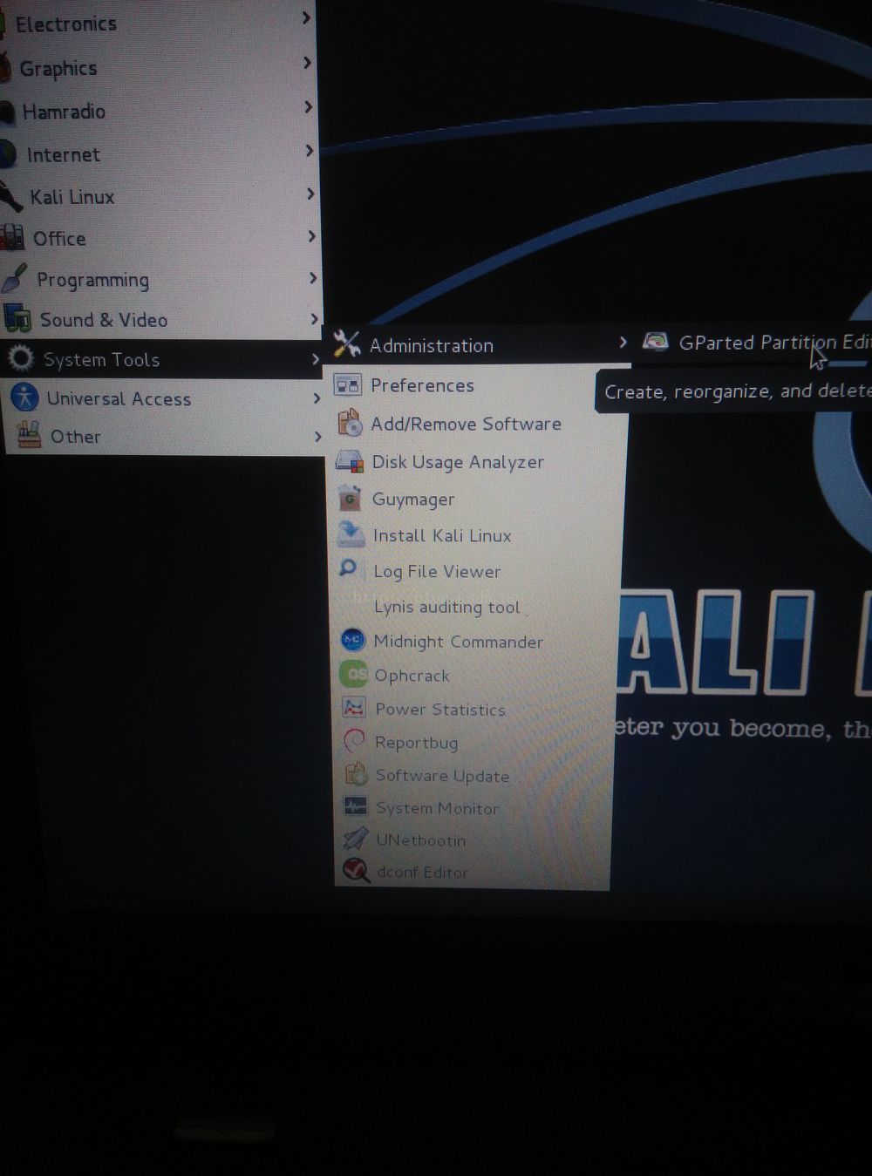872x1176 pixels.
Task: Expand the Sound & Video submenu arrow
Action: pyautogui.click(x=315, y=319)
